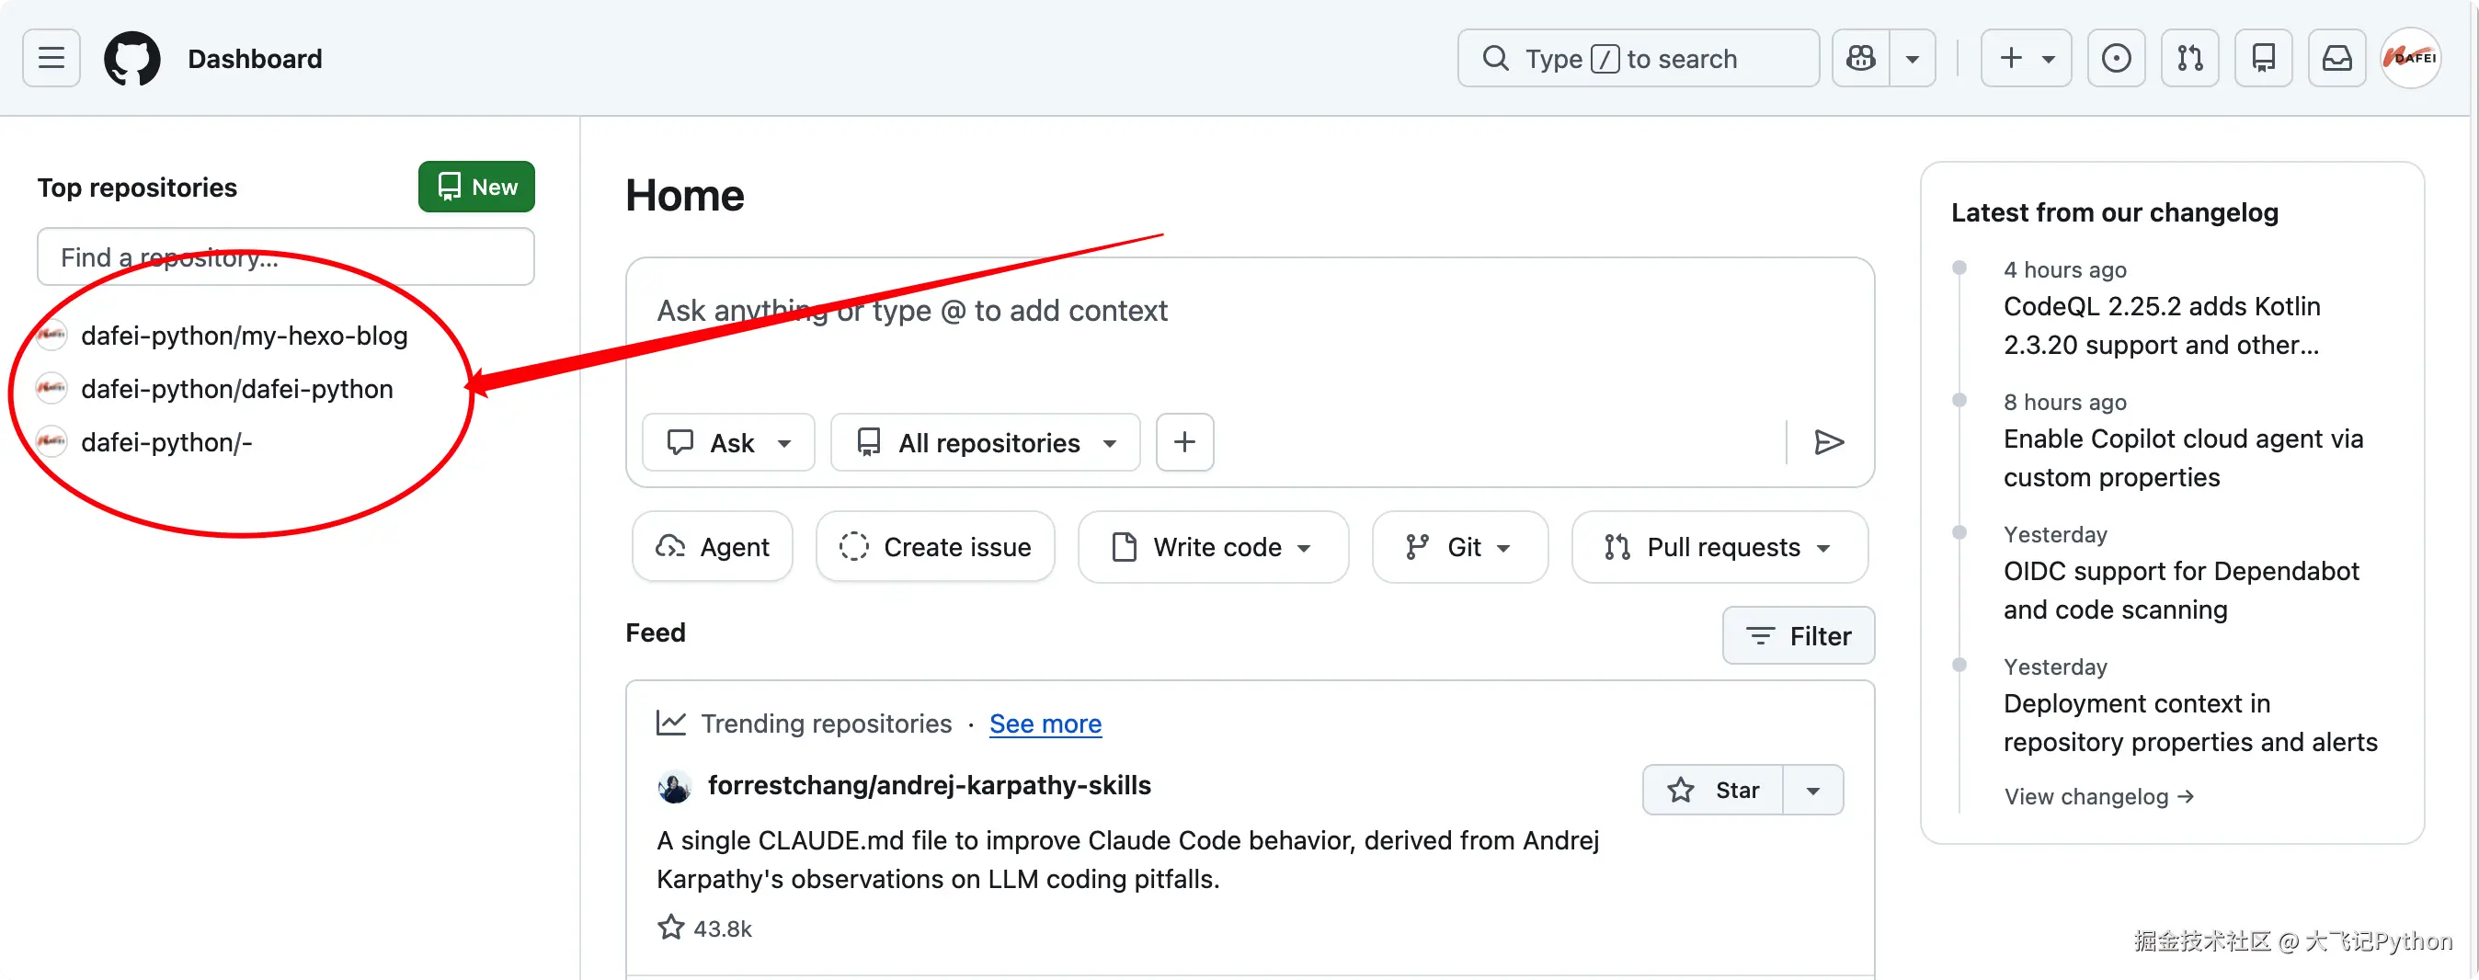Click the user profile avatar
The height and width of the screenshot is (980, 2479).
pyautogui.click(x=2410, y=59)
